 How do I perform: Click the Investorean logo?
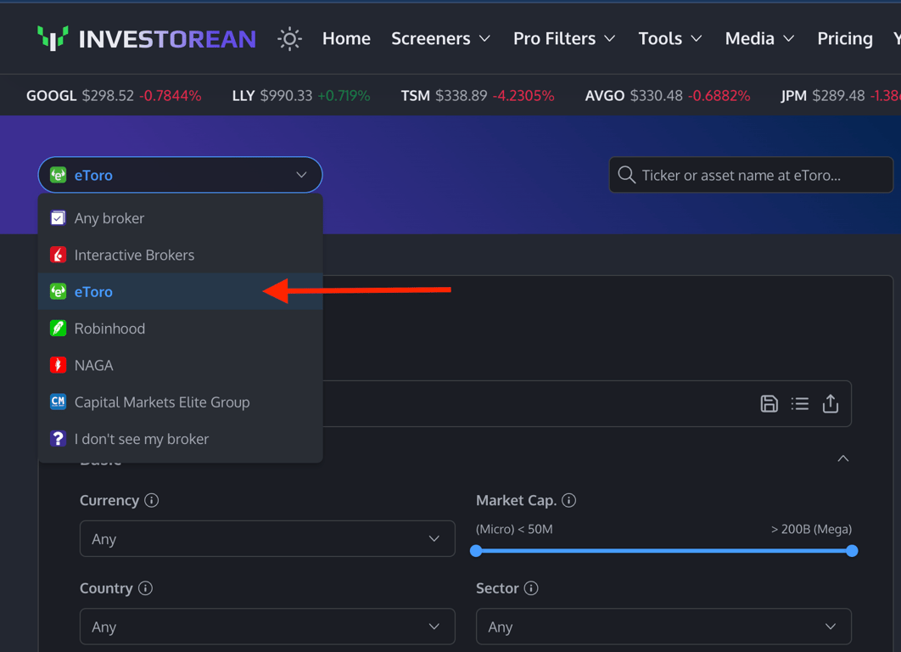147,38
